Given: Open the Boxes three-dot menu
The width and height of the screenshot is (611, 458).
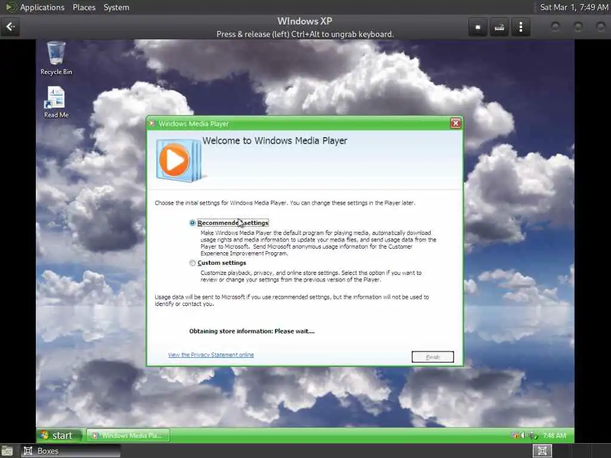Looking at the screenshot, I should (x=520, y=27).
